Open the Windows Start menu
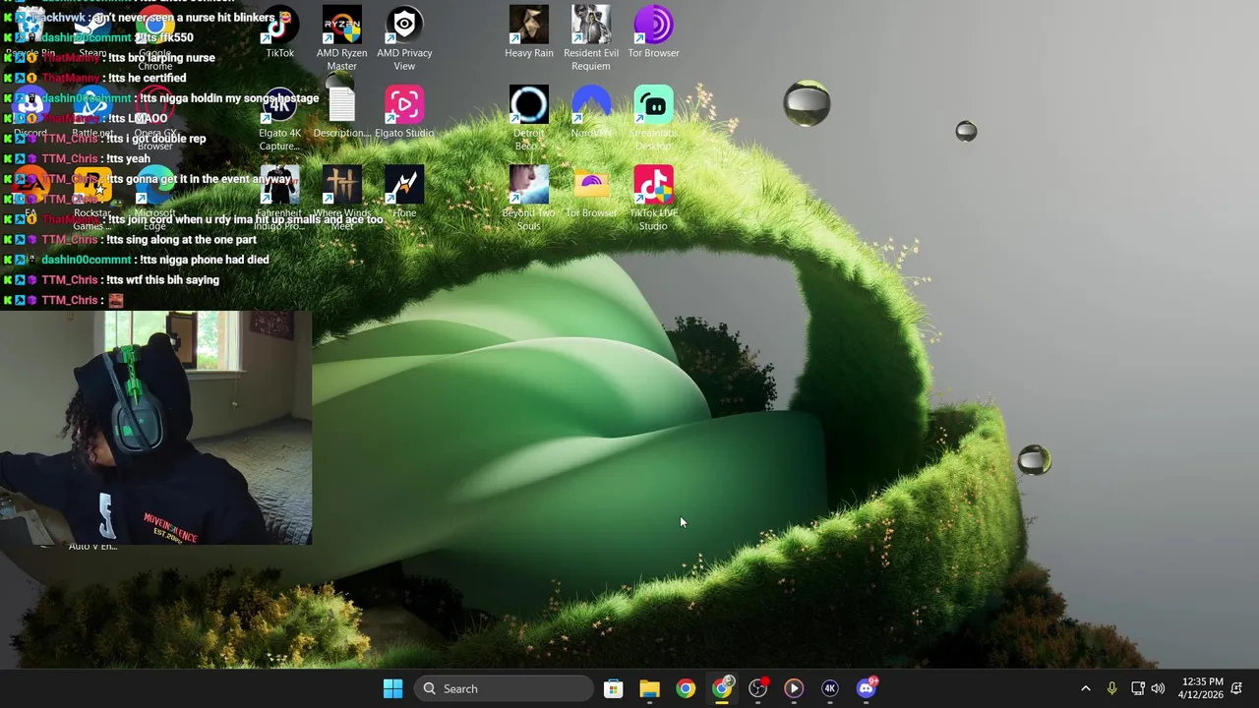This screenshot has width=1259, height=708. click(392, 688)
